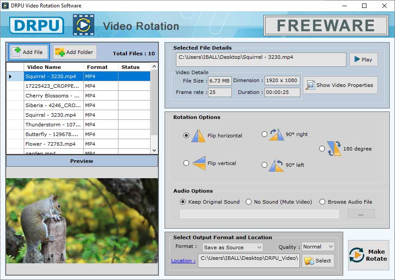The height and width of the screenshot is (280, 395).
Task: Select the Thunderstorm - 107... video row
Action: tap(78, 125)
